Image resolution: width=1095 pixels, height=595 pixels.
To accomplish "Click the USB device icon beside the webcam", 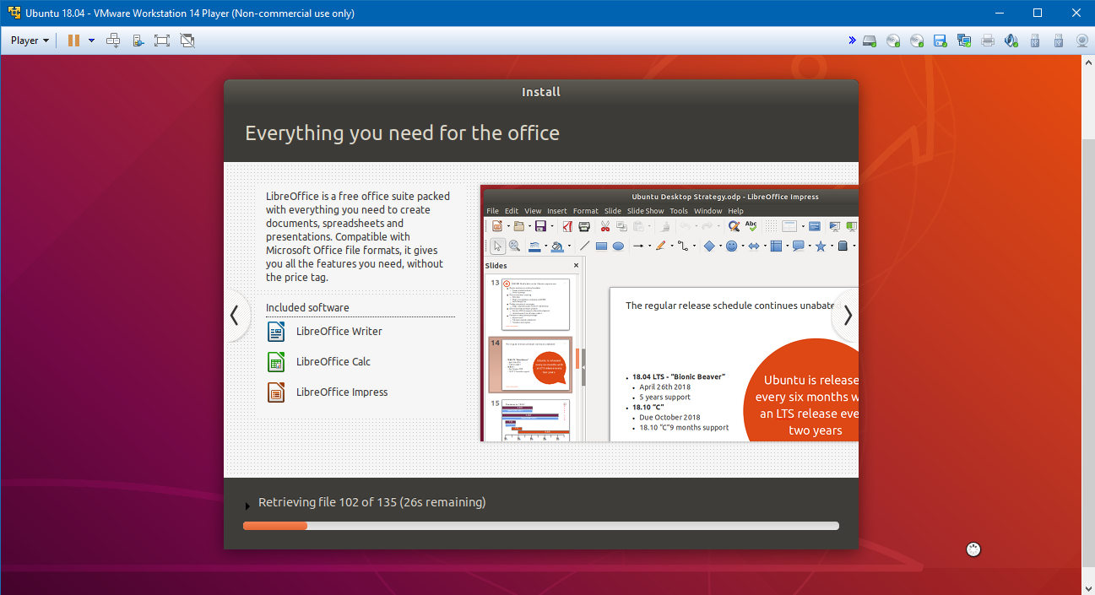I will 1059,41.
